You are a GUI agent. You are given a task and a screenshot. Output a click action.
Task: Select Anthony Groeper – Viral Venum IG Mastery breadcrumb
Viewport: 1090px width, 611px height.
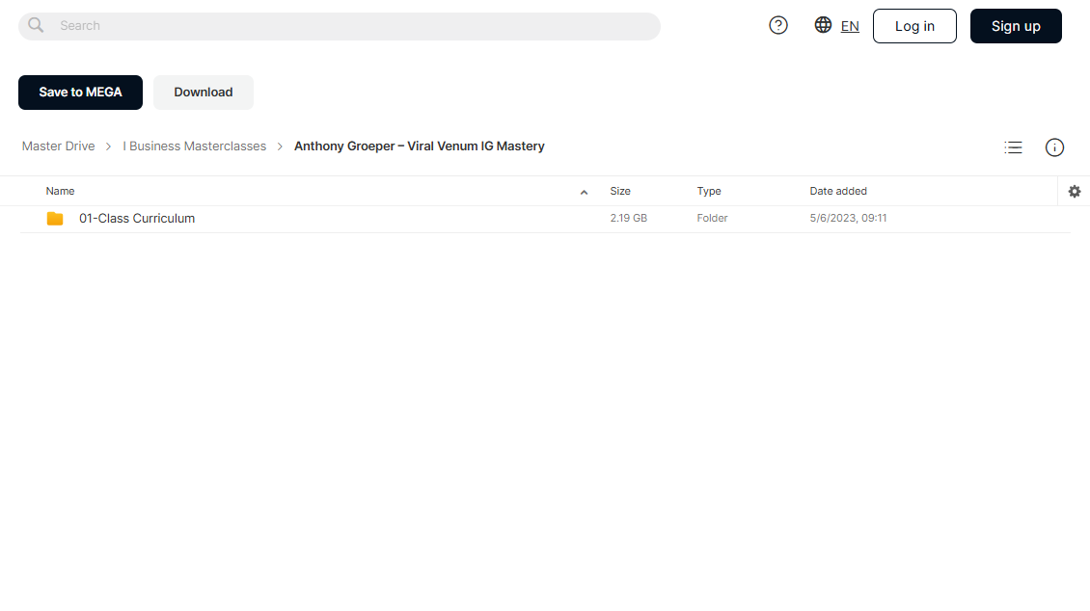[420, 146]
